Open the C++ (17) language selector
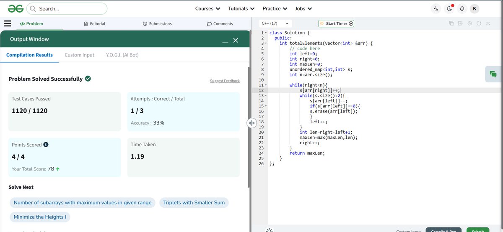503x232 pixels. point(275,23)
